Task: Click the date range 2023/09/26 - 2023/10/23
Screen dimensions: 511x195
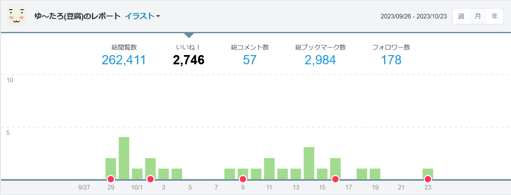Action: (x=413, y=16)
